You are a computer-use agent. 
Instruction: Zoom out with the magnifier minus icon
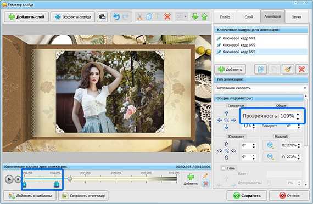pyautogui.click(x=270, y=157)
